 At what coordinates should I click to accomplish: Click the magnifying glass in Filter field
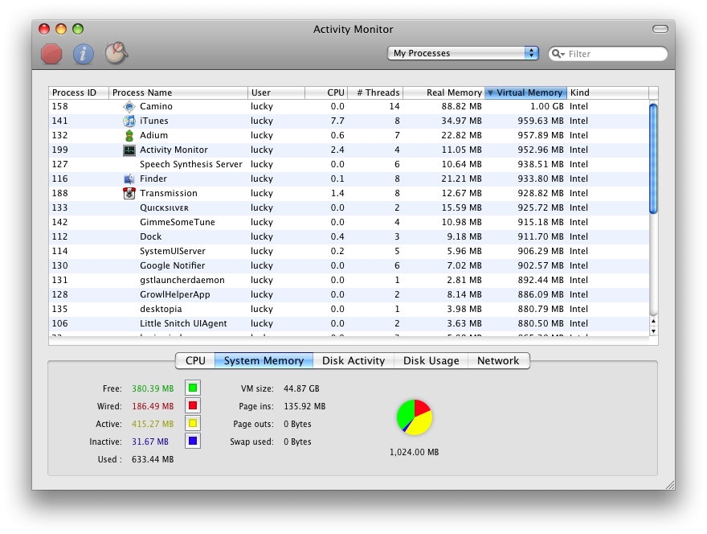pyautogui.click(x=558, y=54)
